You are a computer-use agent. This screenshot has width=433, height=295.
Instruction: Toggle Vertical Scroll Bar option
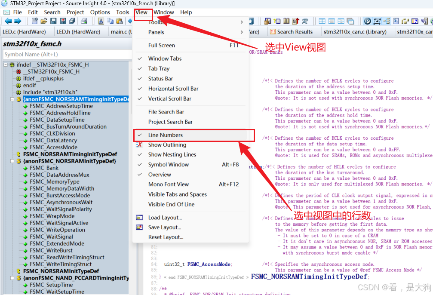coord(191,98)
